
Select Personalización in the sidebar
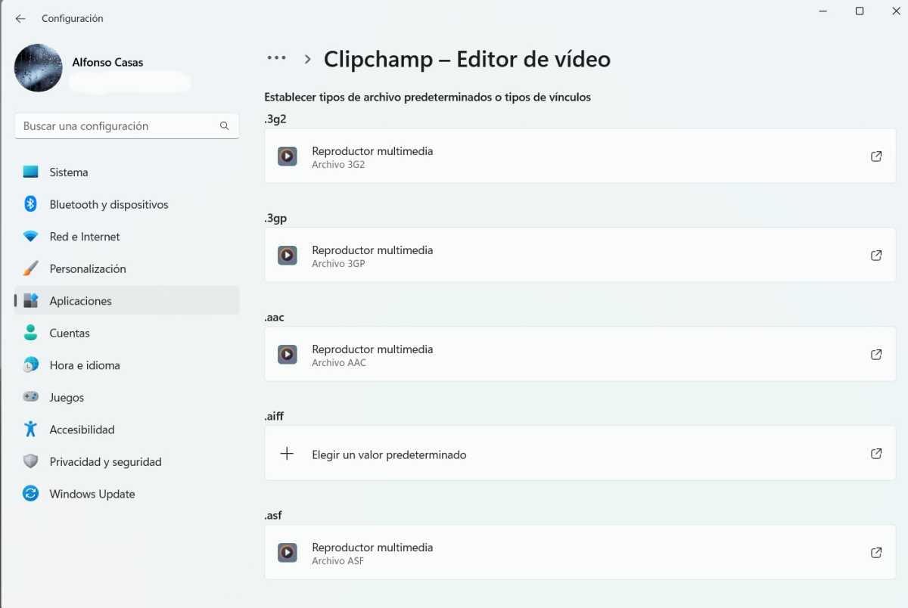click(127, 268)
